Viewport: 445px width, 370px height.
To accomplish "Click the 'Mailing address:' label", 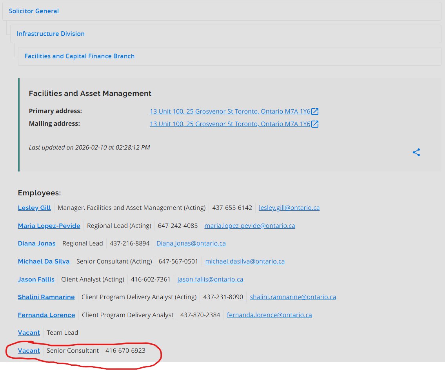I will (54, 123).
